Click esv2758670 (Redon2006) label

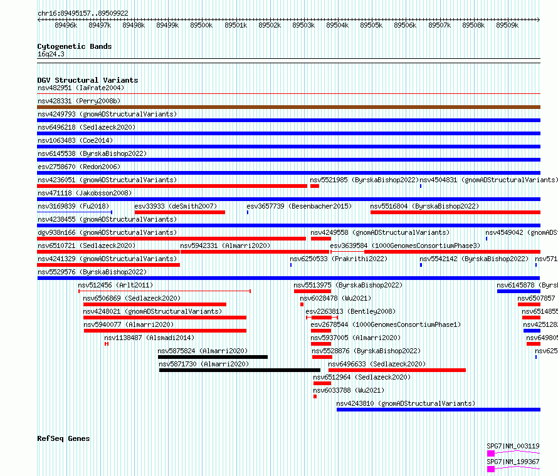tap(79, 167)
